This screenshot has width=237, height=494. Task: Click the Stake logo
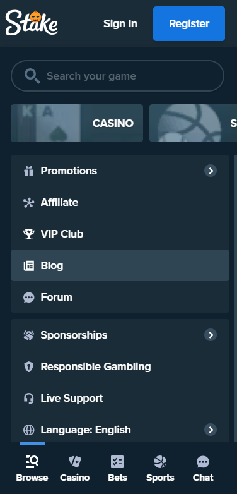click(32, 23)
